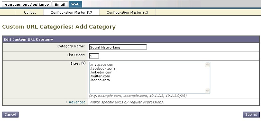Click the Custom URL Categories page title
The image size is (263, 121).
pos(59,27)
